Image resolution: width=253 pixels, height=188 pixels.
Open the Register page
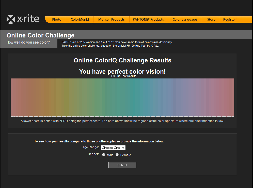point(229,19)
